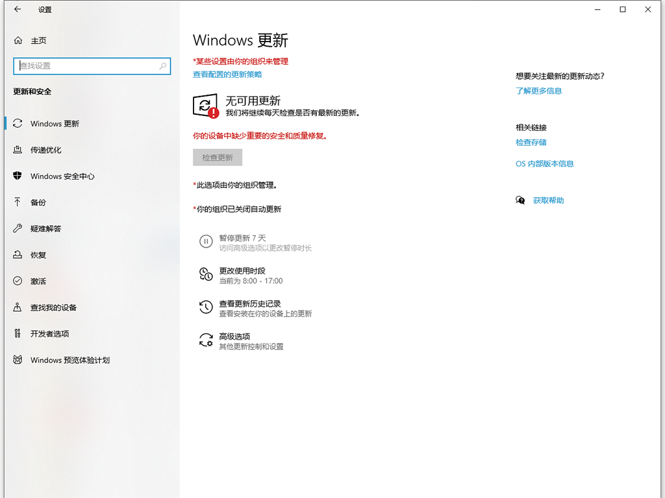The height and width of the screenshot is (498, 665).
Task: Click the 此选项由你的组织管理 notice
Action: tap(235, 185)
